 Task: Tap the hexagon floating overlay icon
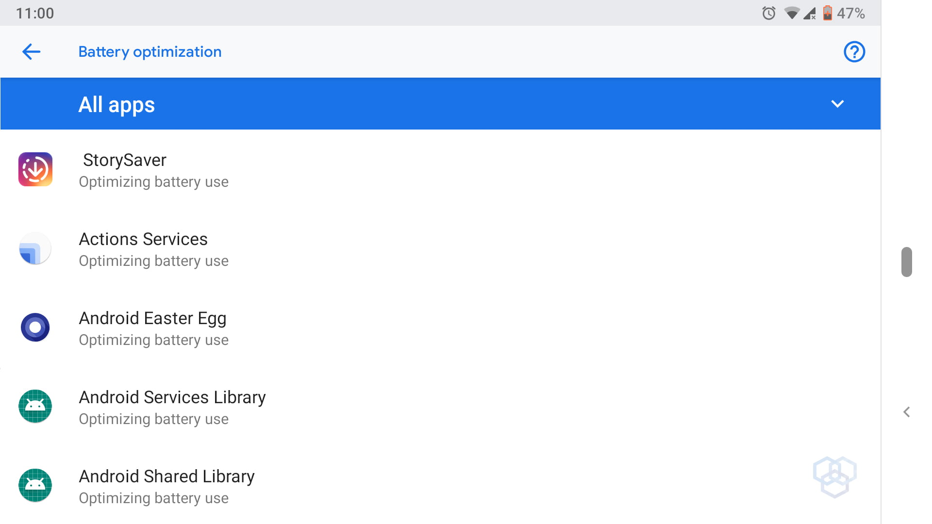[834, 476]
